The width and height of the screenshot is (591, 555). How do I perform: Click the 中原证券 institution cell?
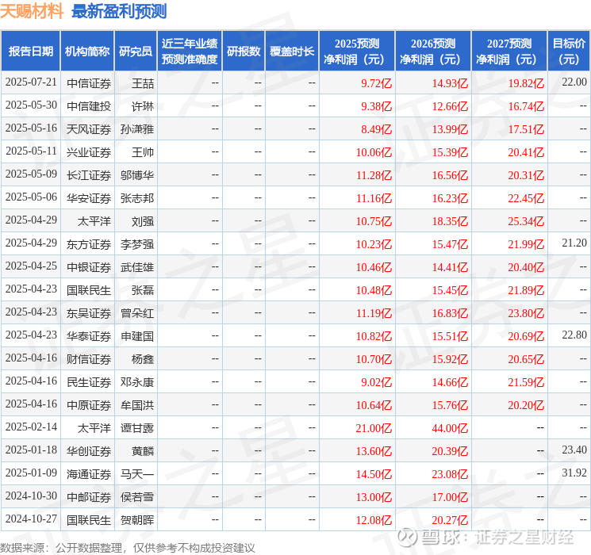[x=89, y=405]
